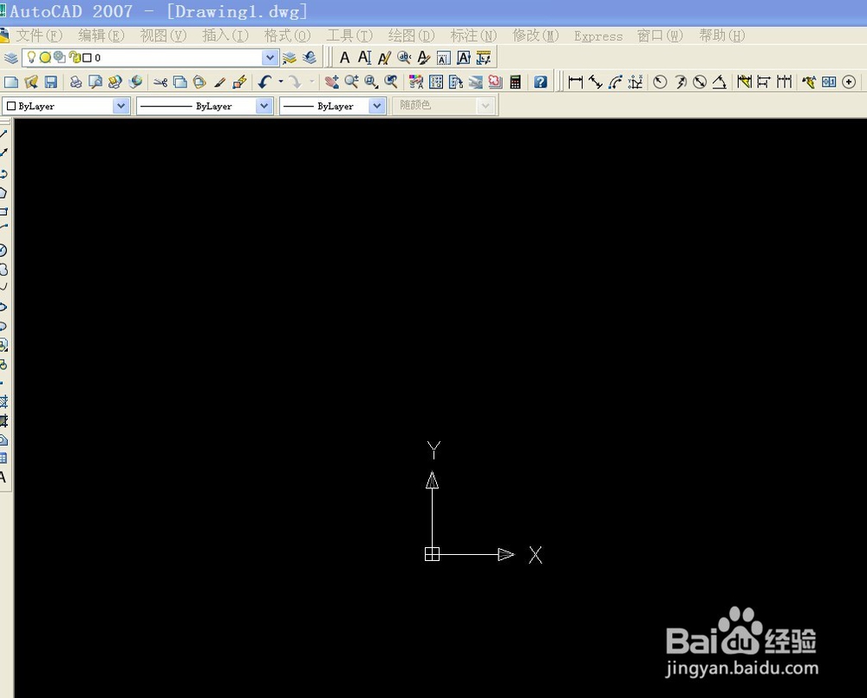
Task: Select the Aligned Dimension tool
Action: (x=596, y=82)
